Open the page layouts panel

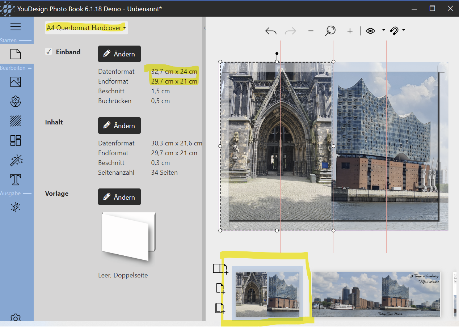tap(16, 140)
